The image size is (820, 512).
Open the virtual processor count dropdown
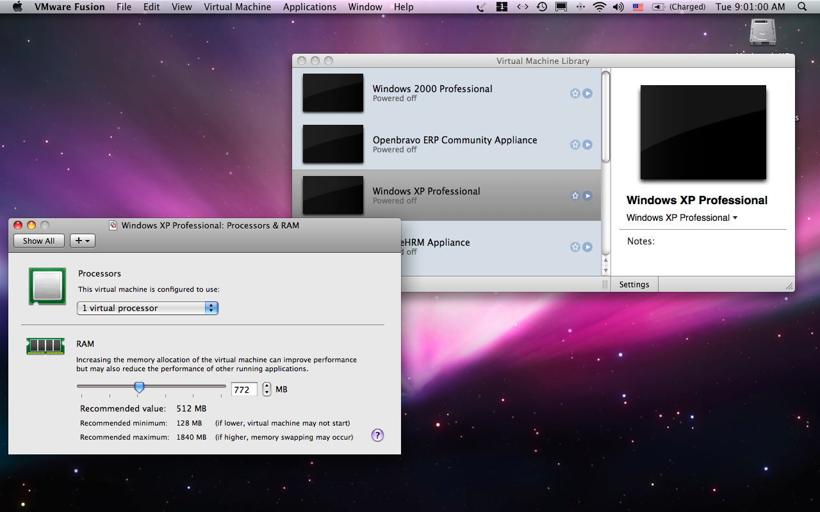[148, 308]
